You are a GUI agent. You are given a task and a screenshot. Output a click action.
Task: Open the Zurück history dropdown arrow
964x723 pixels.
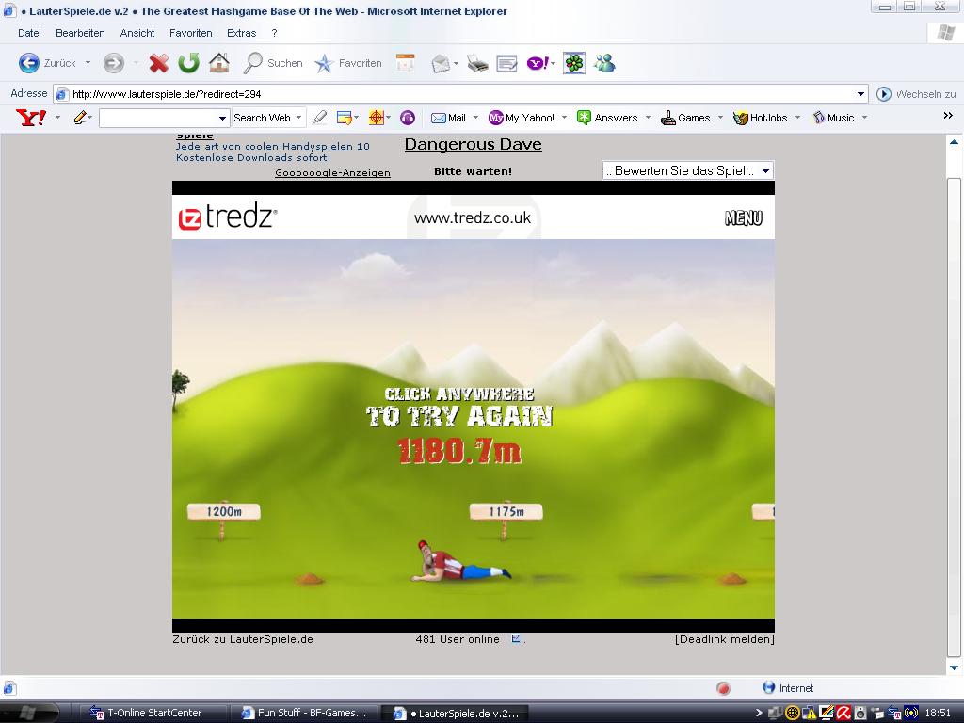coord(88,63)
